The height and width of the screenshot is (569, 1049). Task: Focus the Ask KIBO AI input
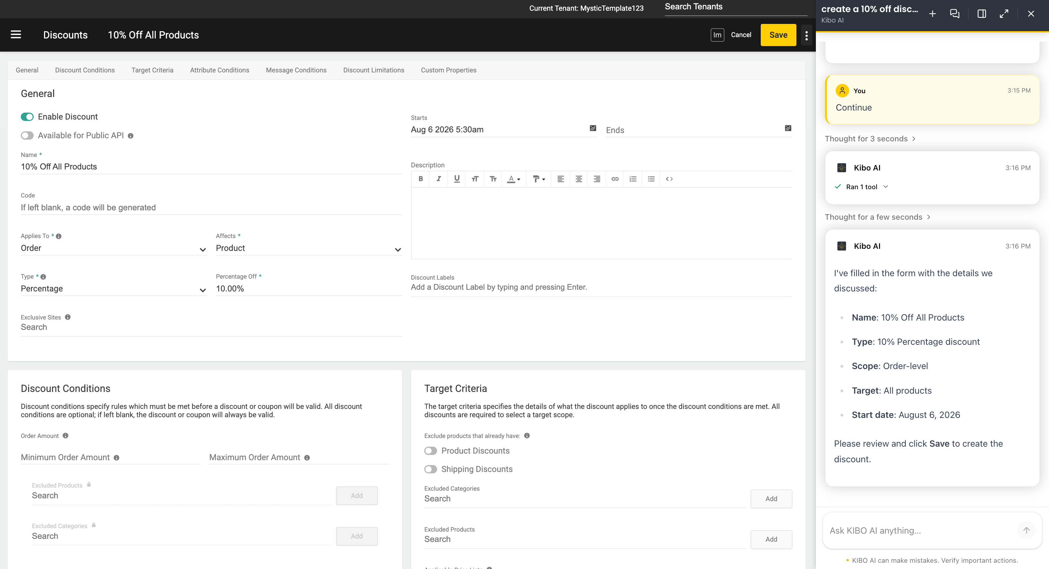tap(920, 530)
